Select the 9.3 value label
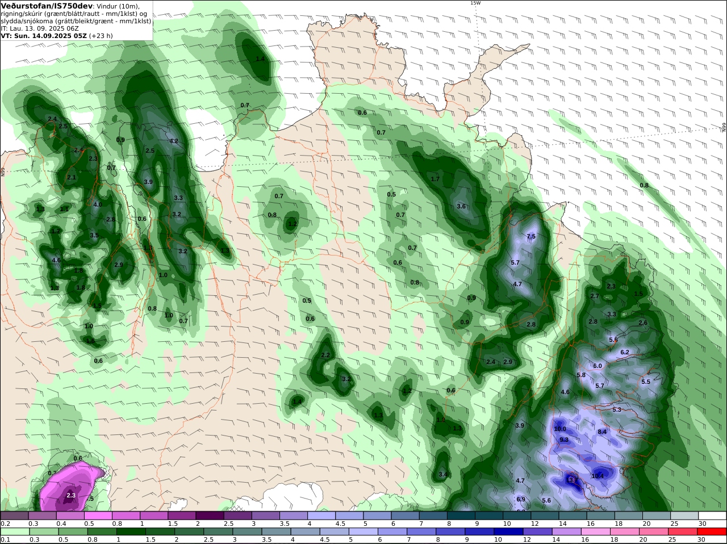727x544 pixels. 564,440
